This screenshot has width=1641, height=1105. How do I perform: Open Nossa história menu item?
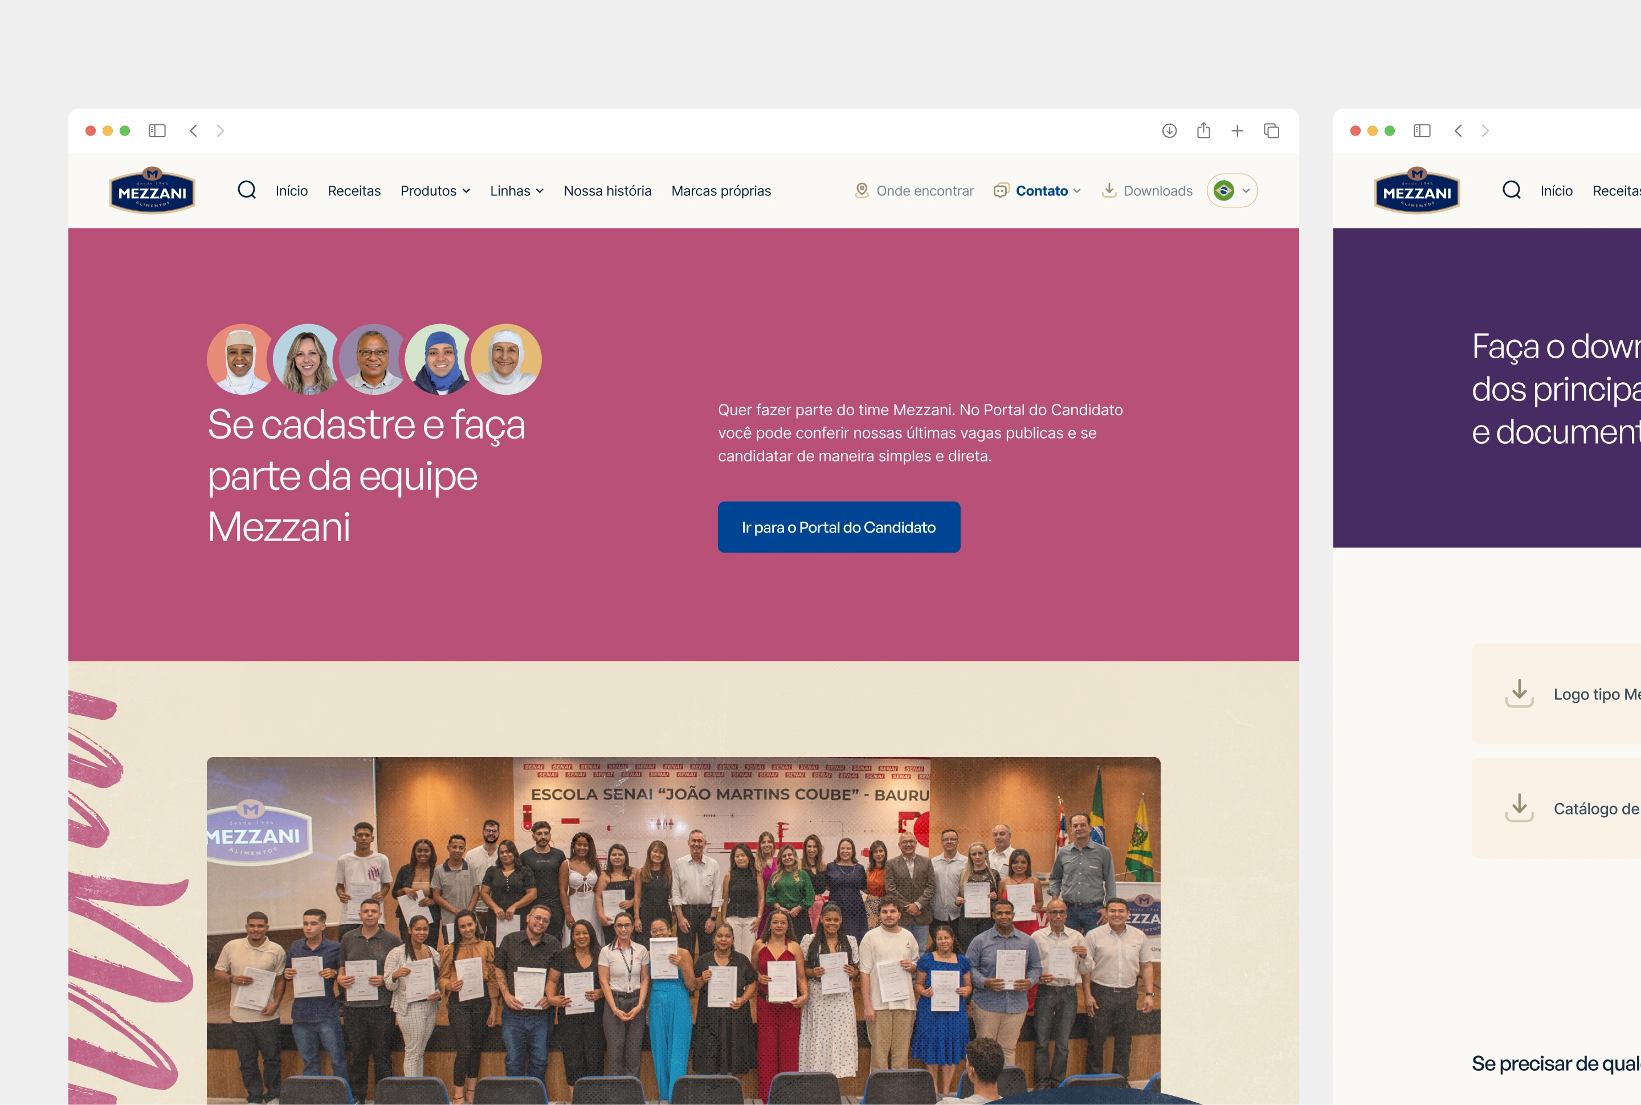tap(607, 191)
